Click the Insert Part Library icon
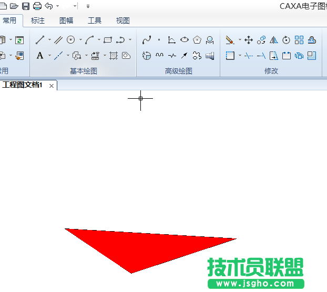The width and height of the screenshot is (327, 292). click(95, 56)
